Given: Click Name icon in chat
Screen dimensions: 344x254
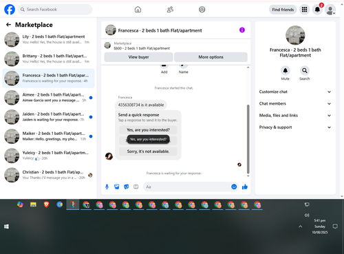Looking at the screenshot, I should [x=183, y=65].
